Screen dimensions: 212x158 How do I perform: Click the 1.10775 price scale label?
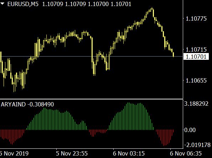(x=196, y=19)
